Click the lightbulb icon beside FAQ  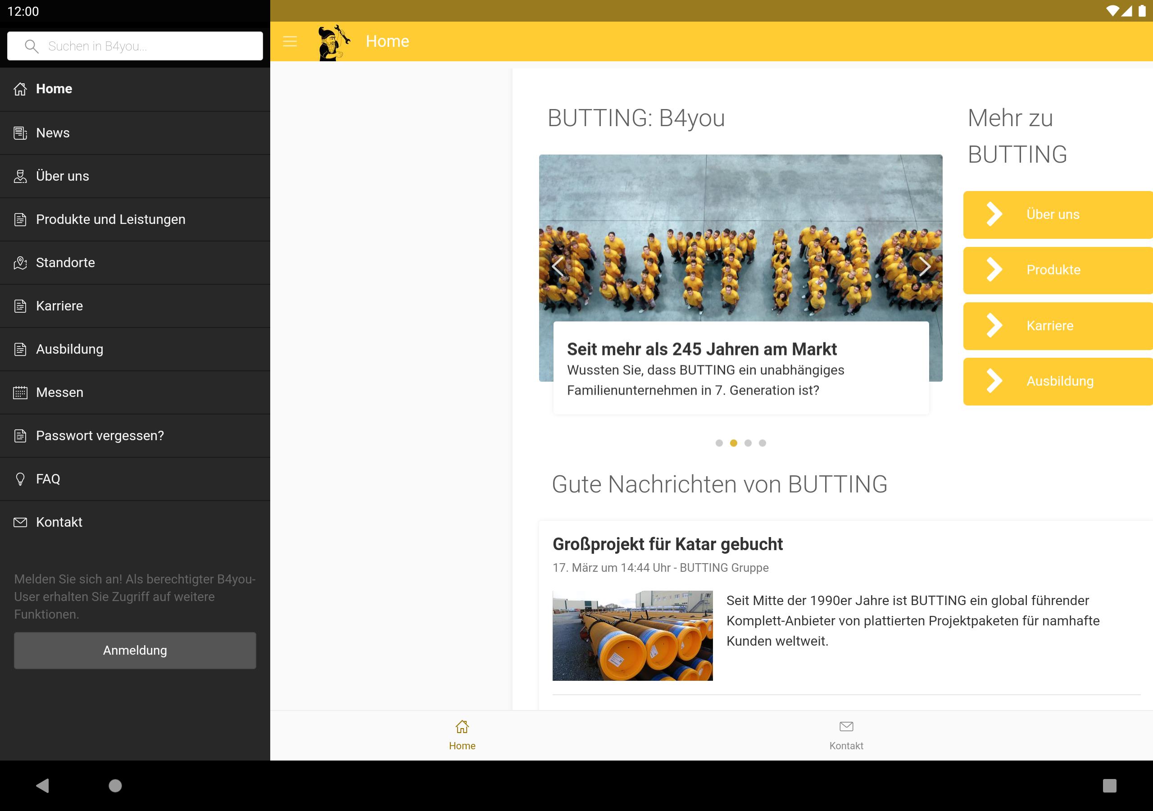(20, 479)
